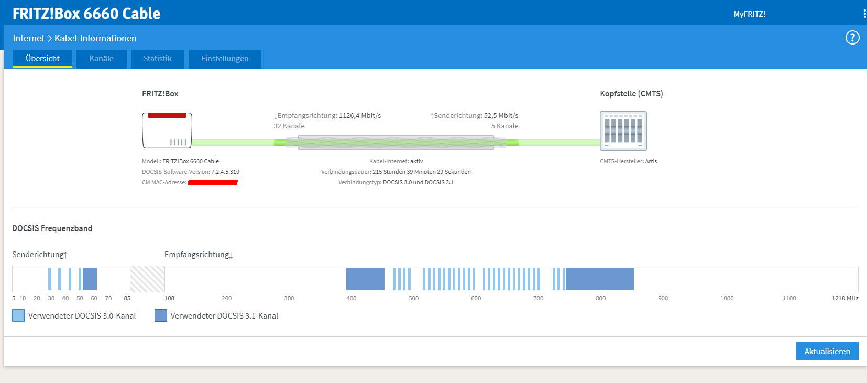Click the FRITZ!Box router device image
Screen dimensions: 867x383
tap(167, 130)
